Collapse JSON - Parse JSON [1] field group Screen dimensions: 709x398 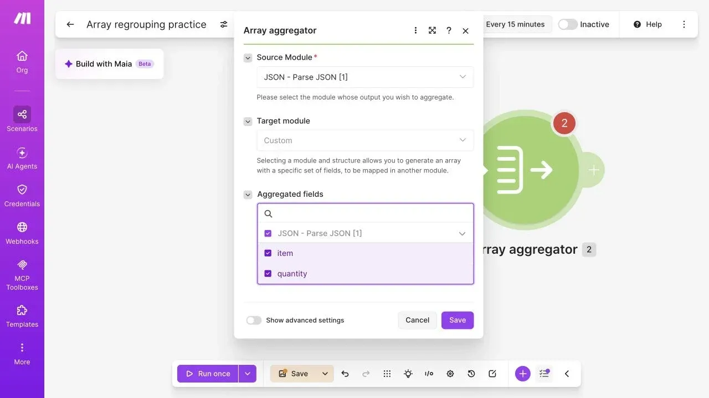[x=462, y=233]
